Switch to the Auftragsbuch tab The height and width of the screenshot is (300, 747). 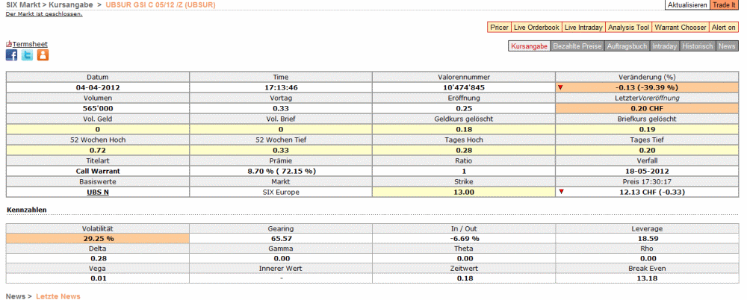pos(627,46)
